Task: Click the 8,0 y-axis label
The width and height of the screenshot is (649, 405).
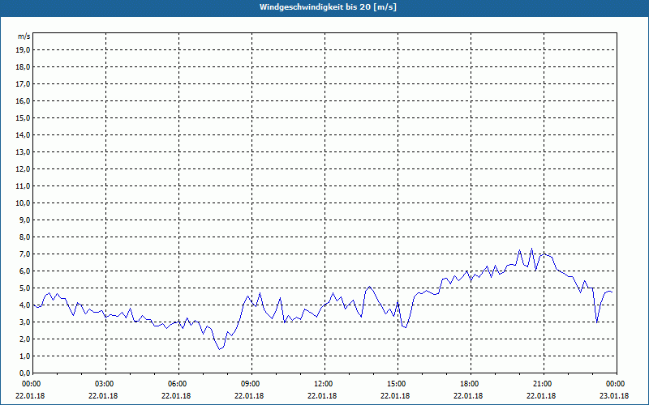Action: point(24,237)
